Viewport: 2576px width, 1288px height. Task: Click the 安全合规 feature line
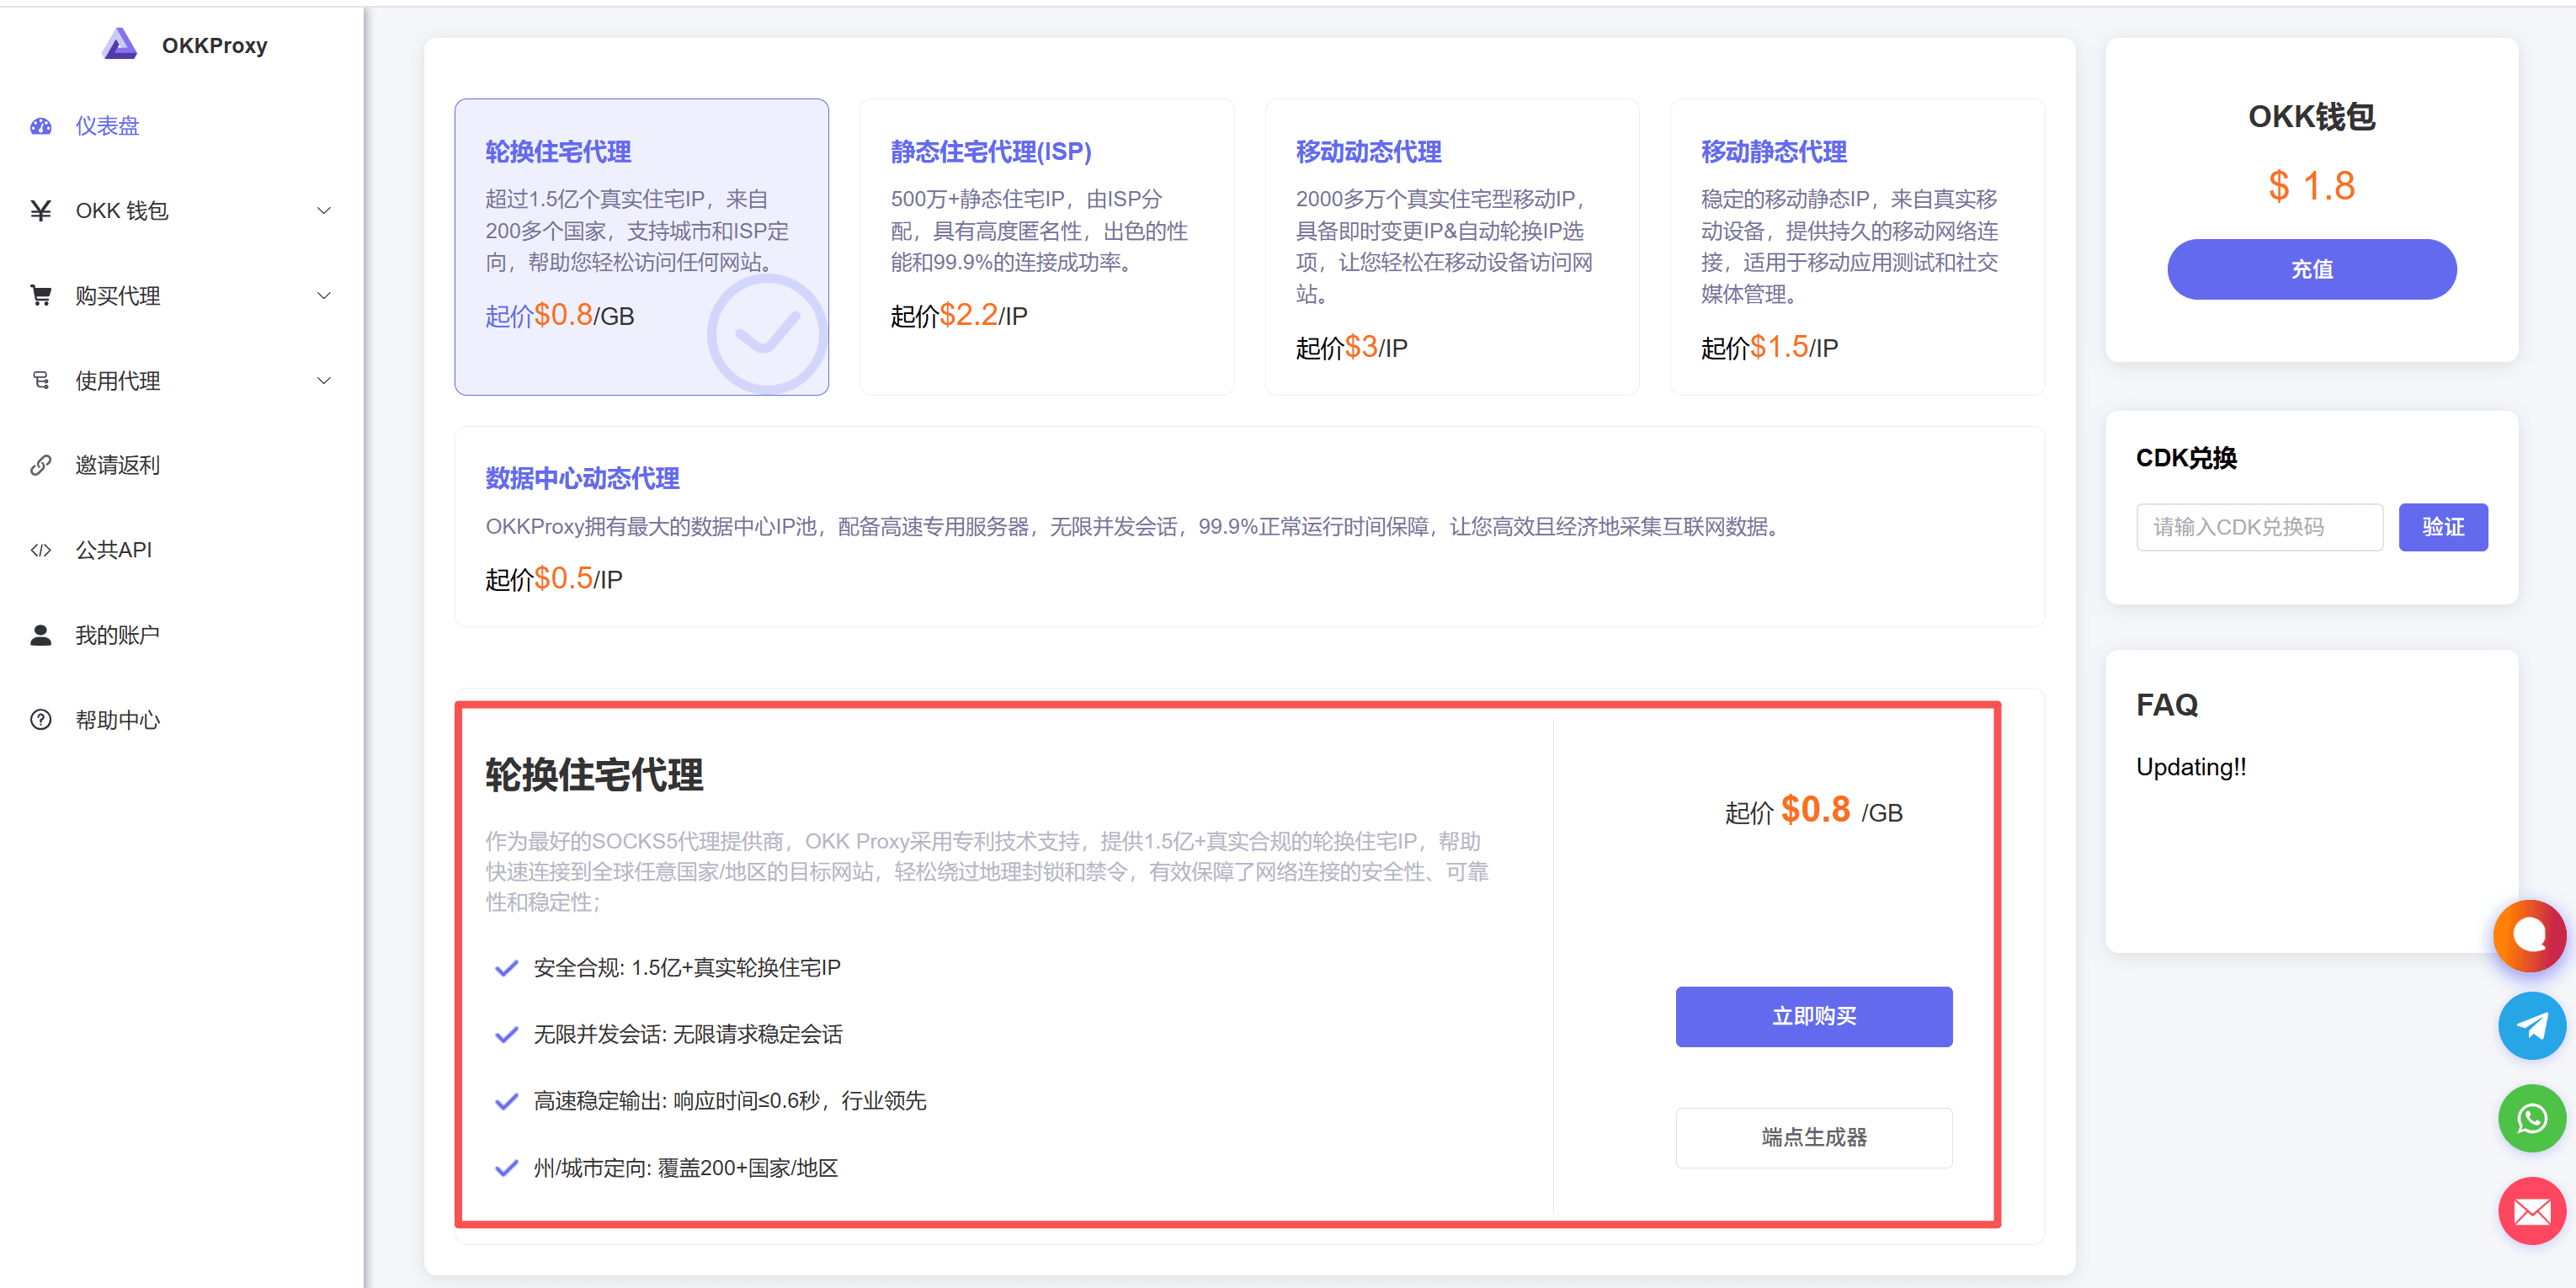coord(687,968)
